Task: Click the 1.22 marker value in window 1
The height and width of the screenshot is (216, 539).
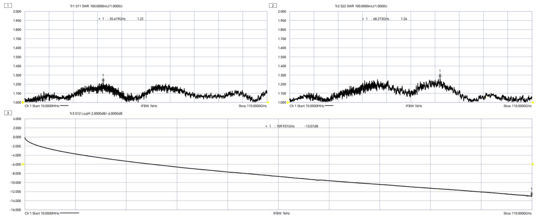Action: [x=140, y=19]
